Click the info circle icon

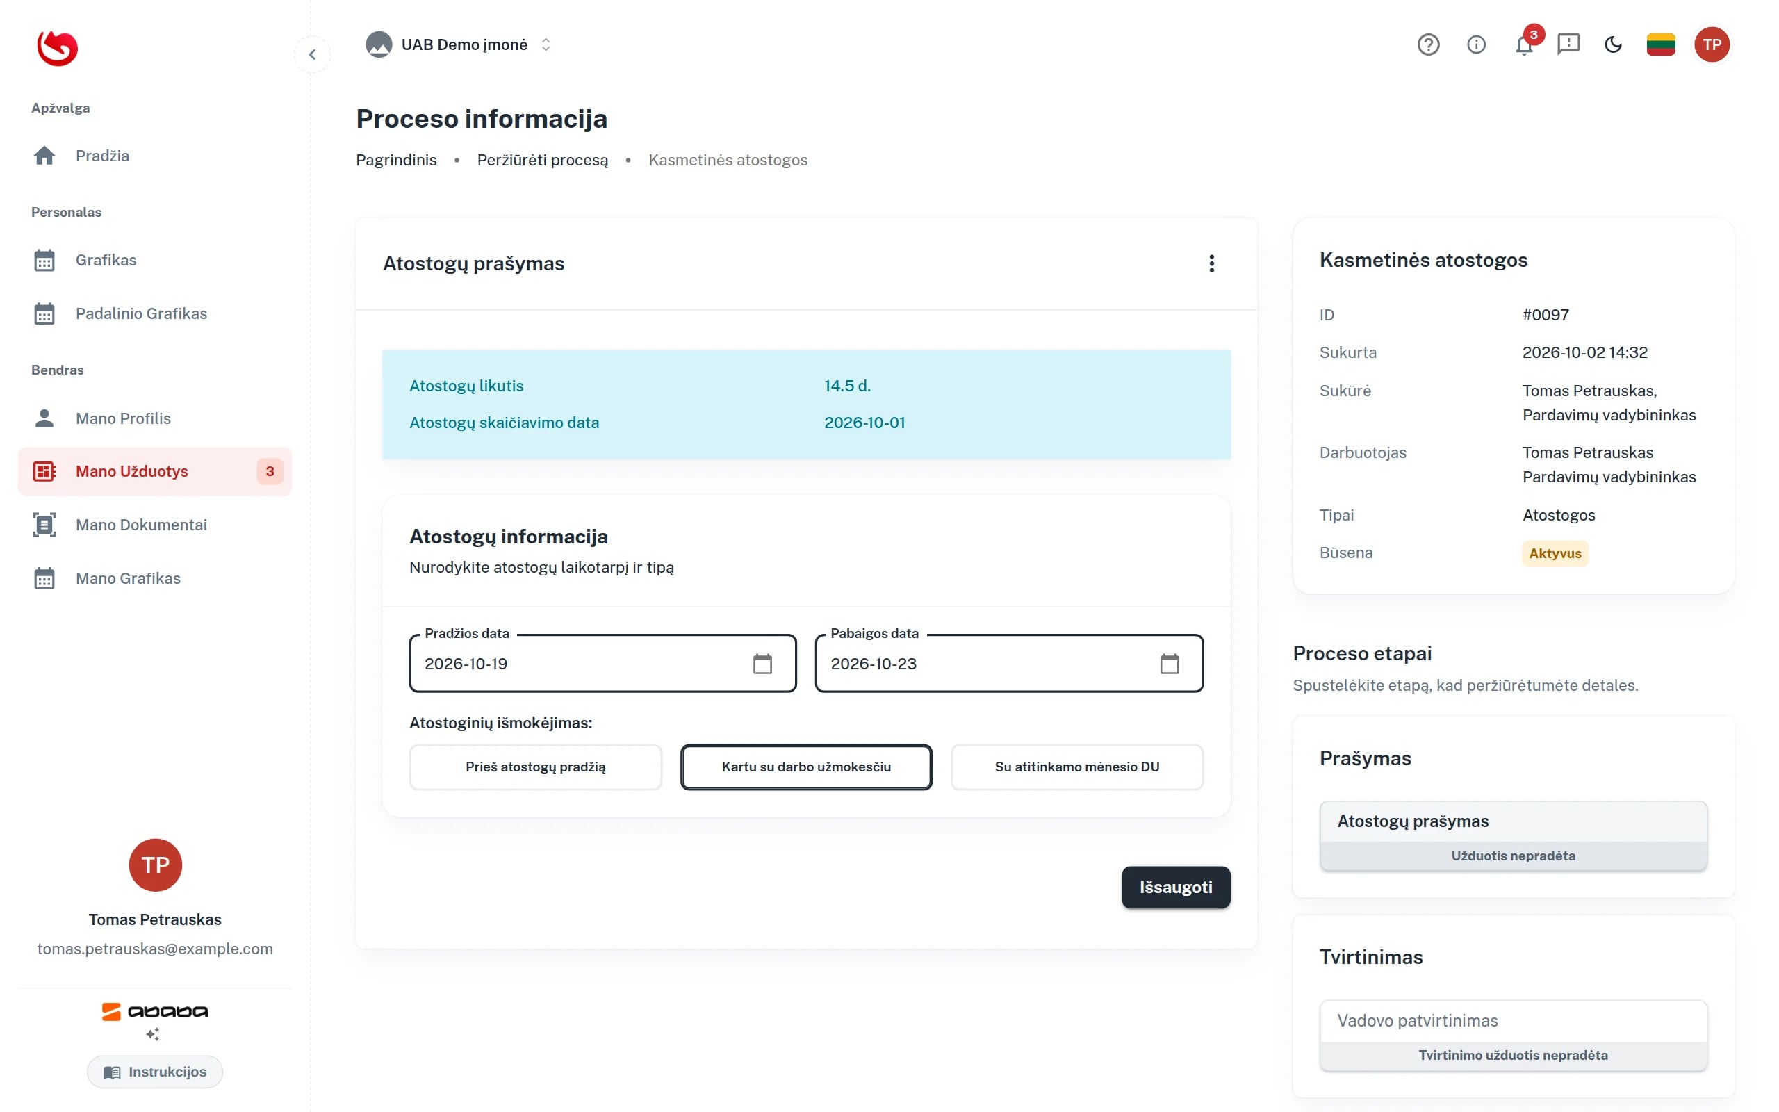coord(1475,45)
